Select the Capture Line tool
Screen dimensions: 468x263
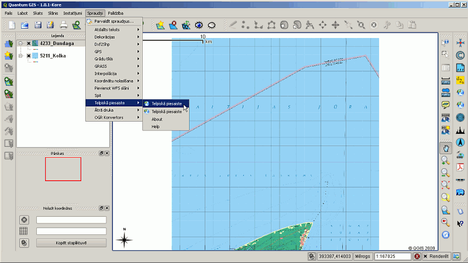258,25
